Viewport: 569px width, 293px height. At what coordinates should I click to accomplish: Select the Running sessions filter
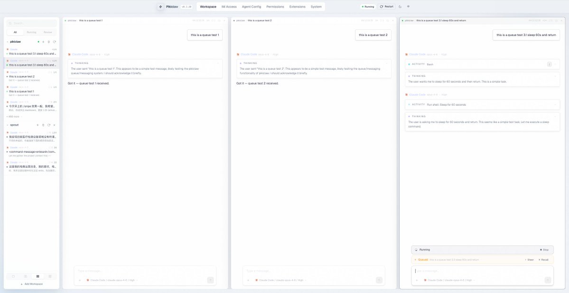point(32,32)
